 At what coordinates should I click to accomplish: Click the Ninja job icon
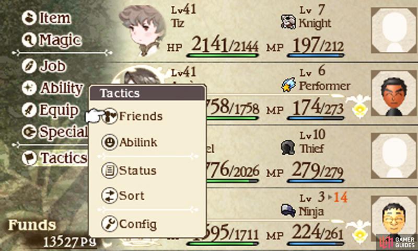click(288, 210)
